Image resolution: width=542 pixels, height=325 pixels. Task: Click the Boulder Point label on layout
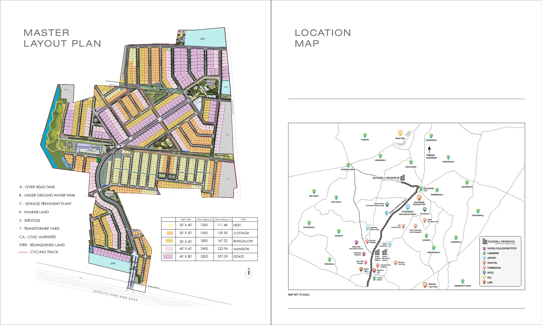click(x=110, y=195)
